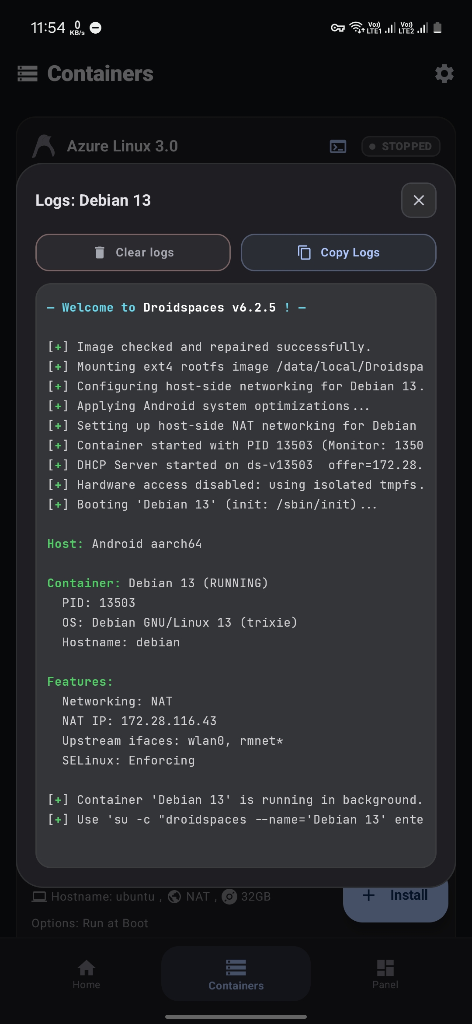Click 'Hardware access disabled' log line
Viewport: 472px width, 1024px height.
click(236, 485)
